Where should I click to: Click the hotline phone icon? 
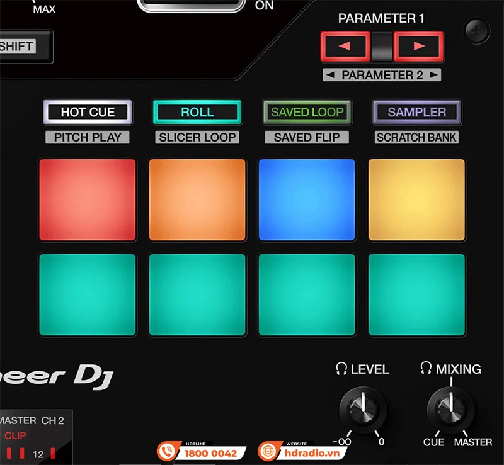[166, 451]
